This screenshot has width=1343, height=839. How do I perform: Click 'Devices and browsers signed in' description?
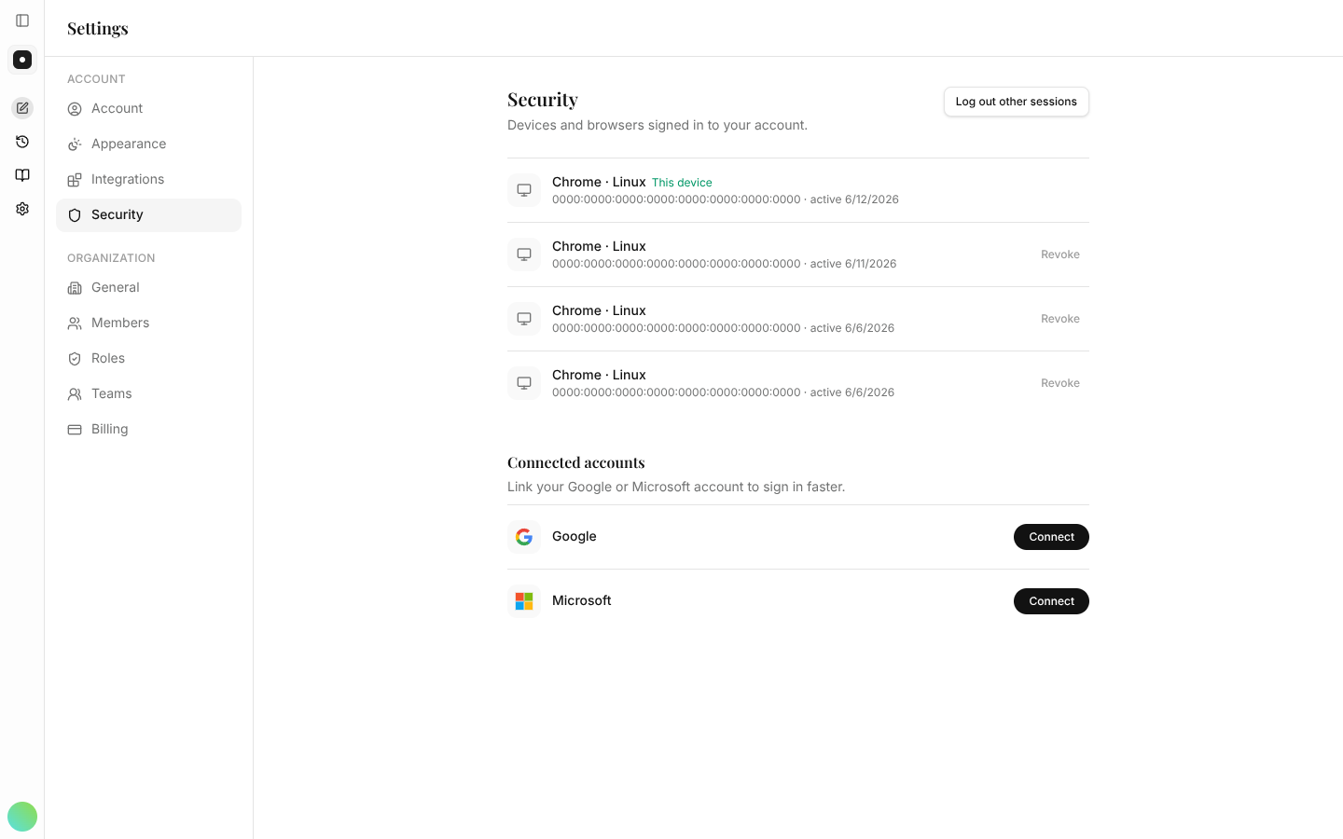(x=658, y=125)
